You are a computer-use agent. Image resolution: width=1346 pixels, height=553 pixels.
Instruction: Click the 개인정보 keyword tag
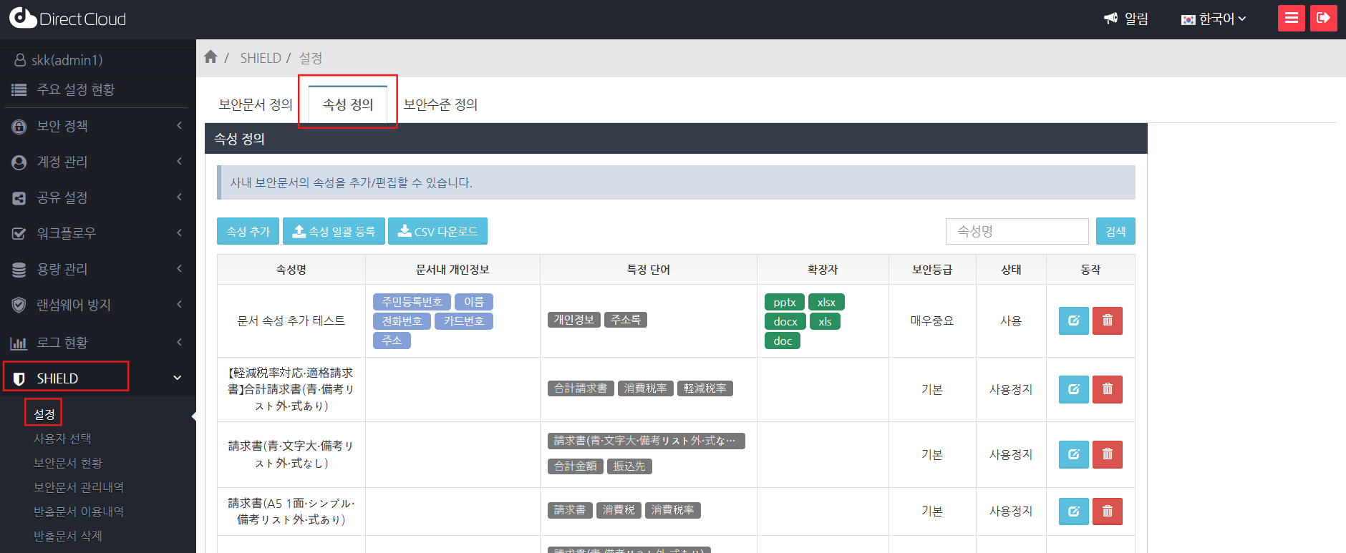[574, 320]
